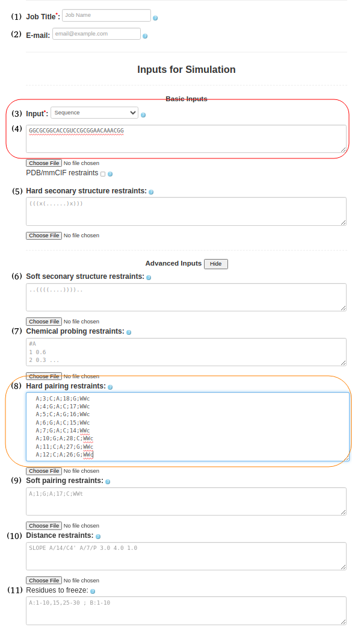The image size is (352, 633).
Task: Focus the E-mail input field
Action: coord(96,34)
